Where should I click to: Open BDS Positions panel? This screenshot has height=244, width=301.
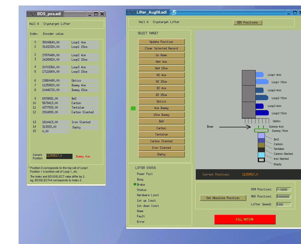pos(248,22)
